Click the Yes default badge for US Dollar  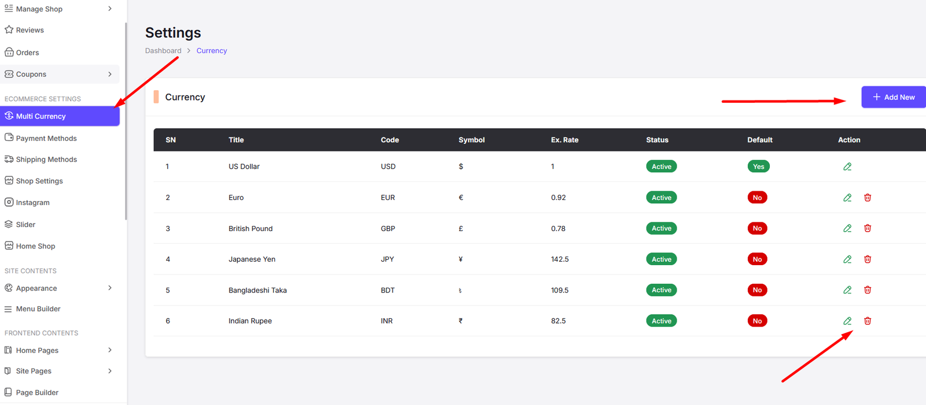(x=758, y=166)
